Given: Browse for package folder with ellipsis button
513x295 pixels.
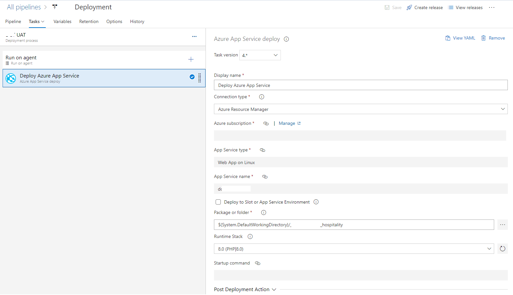Looking at the screenshot, I should tap(503, 225).
